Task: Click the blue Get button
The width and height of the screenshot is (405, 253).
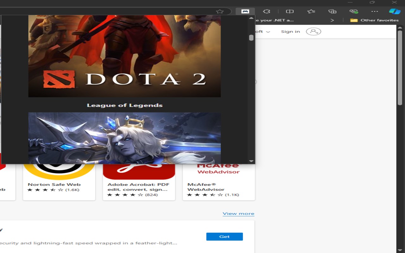Action: 224,237
